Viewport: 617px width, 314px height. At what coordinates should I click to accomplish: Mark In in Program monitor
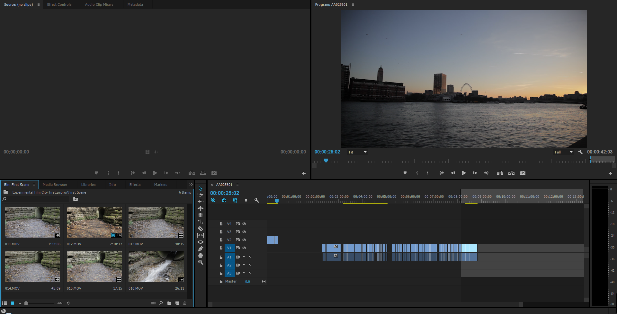pos(417,173)
